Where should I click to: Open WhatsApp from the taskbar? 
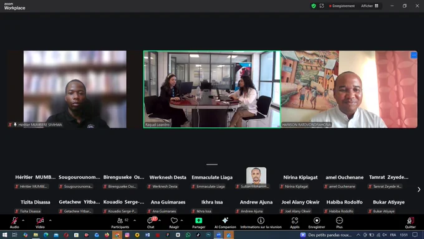coord(188,235)
